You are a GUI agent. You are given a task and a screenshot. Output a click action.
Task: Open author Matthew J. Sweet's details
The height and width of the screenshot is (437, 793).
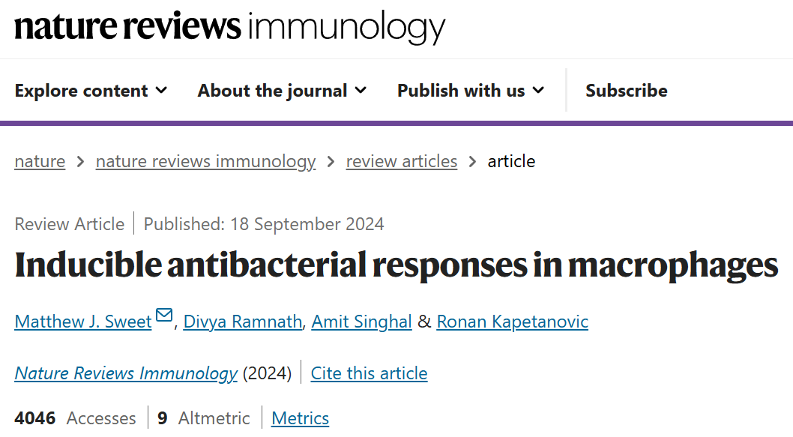coord(82,322)
